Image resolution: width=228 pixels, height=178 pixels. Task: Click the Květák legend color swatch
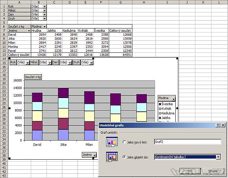tap(160, 109)
